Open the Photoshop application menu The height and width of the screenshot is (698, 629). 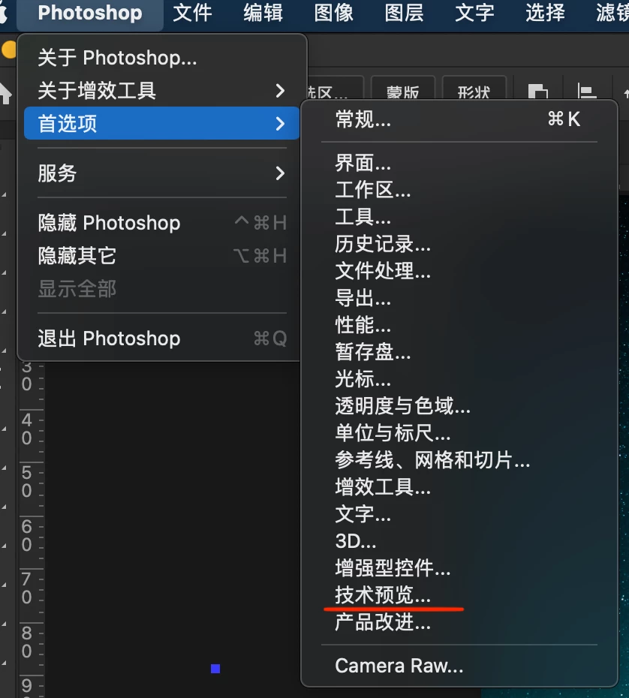pos(90,13)
